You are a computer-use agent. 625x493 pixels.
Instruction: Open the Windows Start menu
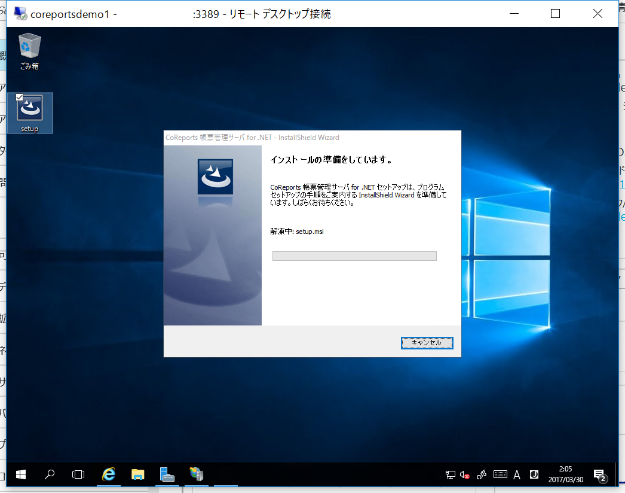(21, 474)
